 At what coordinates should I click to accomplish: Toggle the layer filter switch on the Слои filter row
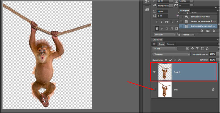219,48
